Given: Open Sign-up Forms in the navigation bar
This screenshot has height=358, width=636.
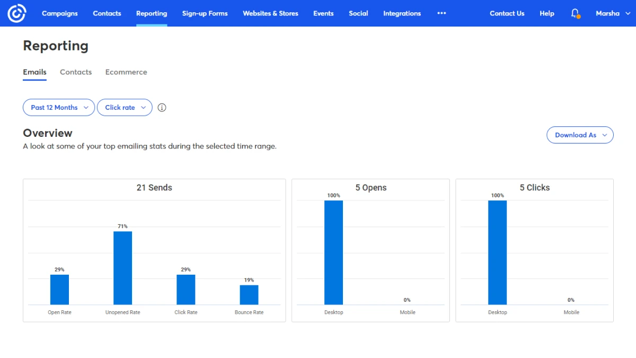Looking at the screenshot, I should point(205,13).
